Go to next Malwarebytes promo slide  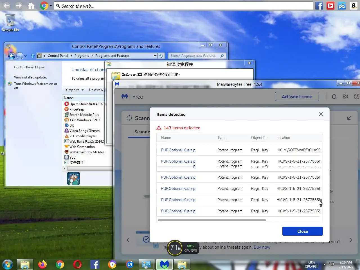pos(350,240)
